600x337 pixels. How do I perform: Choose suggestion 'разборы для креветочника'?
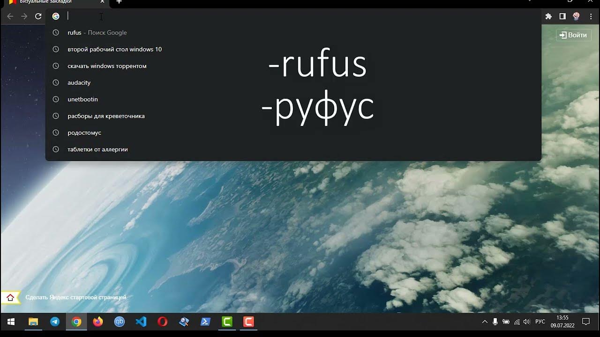pos(293,116)
